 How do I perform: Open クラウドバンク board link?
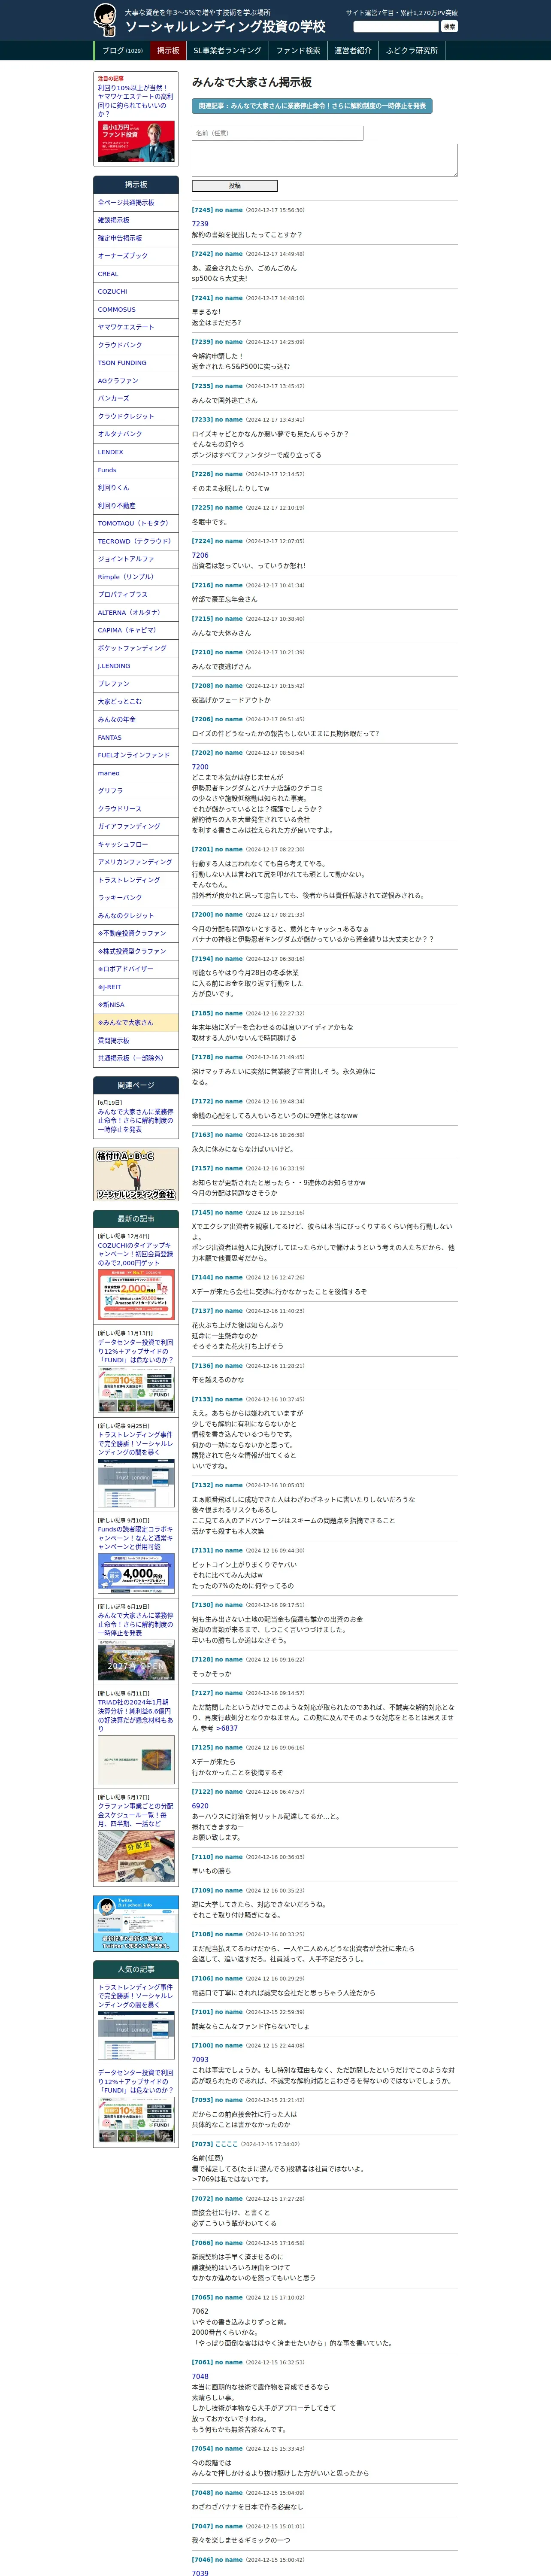point(136,345)
